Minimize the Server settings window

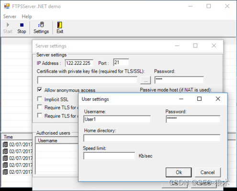click(x=177, y=46)
